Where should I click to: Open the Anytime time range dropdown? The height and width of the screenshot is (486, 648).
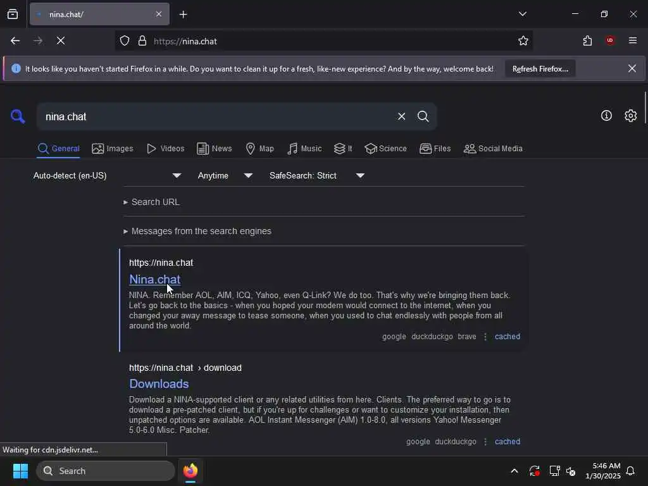(225, 176)
